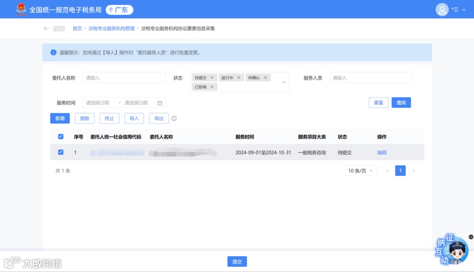Uncheck the select-all checkbox in the table header
The height and width of the screenshot is (272, 474).
[61, 136]
